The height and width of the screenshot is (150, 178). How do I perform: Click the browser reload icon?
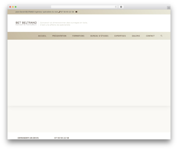tap(116, 7)
